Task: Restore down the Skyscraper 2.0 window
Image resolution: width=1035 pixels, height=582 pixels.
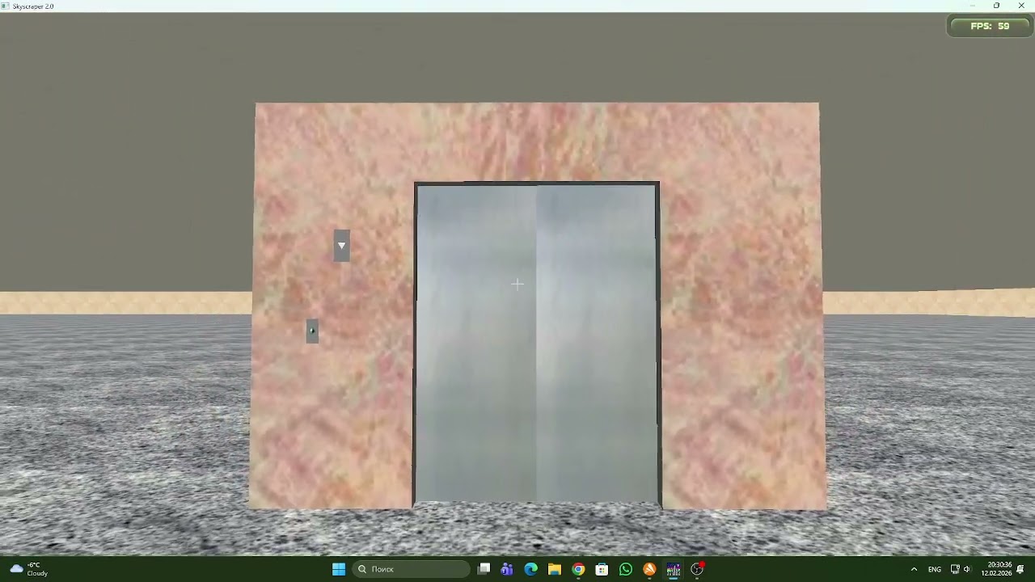Action: (x=997, y=6)
